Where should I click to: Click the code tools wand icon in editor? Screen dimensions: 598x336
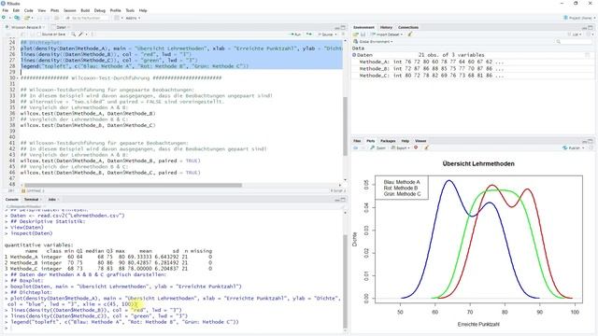80,35
